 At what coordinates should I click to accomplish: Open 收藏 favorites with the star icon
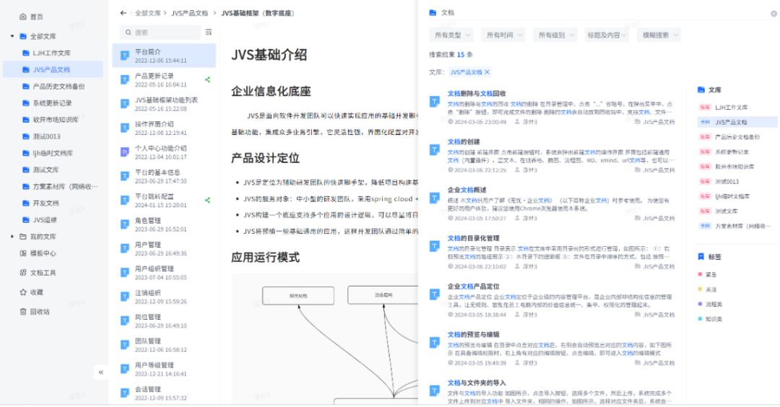[35, 292]
